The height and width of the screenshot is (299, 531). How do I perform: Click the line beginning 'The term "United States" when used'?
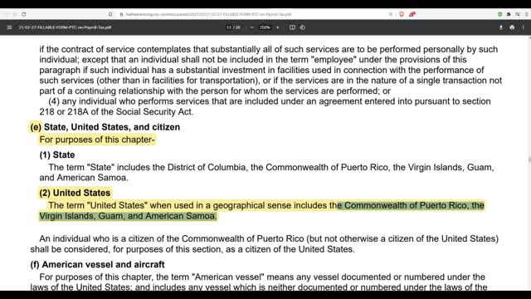pyautogui.click(x=266, y=205)
